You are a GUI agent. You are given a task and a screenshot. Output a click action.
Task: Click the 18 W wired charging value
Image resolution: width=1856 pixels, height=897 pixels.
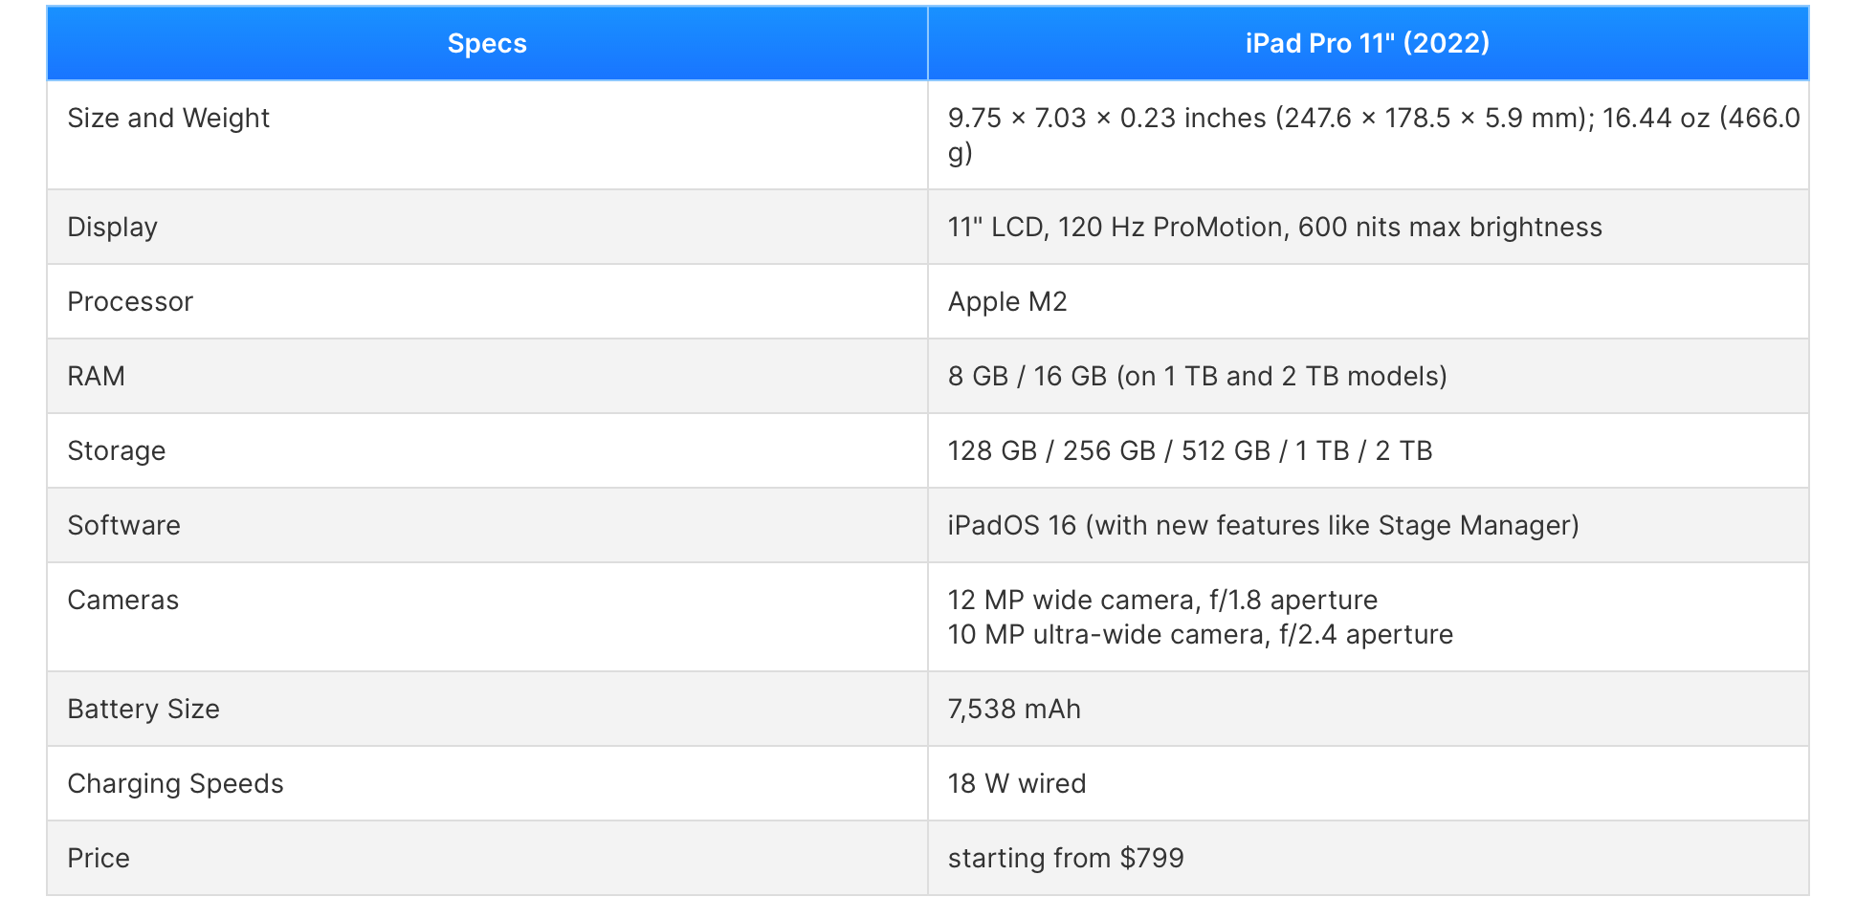[x=1016, y=784]
